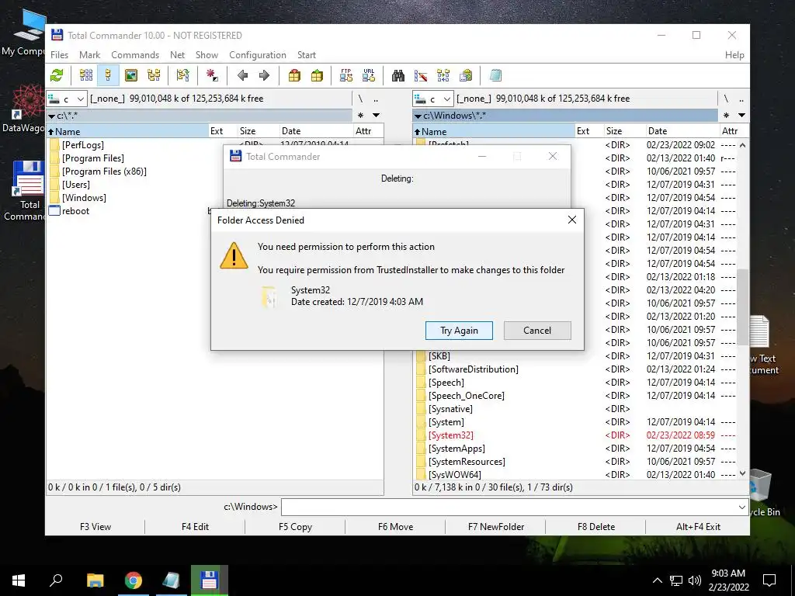Open right panel favorites asterisk button

tap(726, 116)
